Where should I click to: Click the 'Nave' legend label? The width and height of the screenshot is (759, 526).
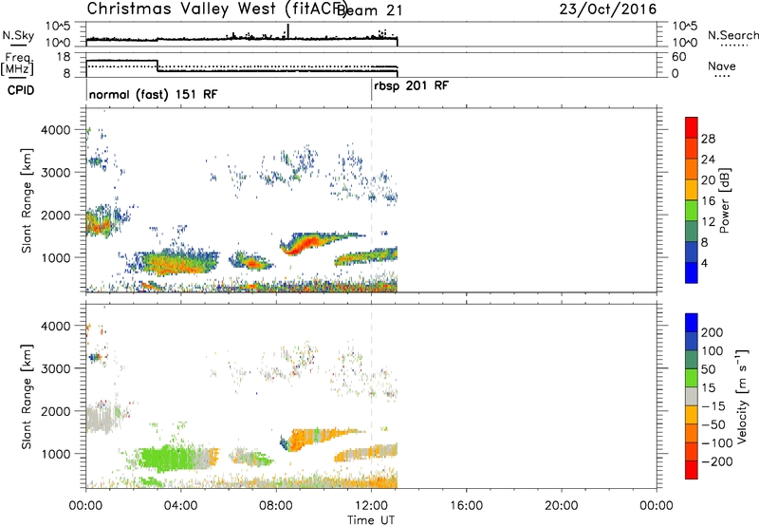pyautogui.click(x=722, y=66)
